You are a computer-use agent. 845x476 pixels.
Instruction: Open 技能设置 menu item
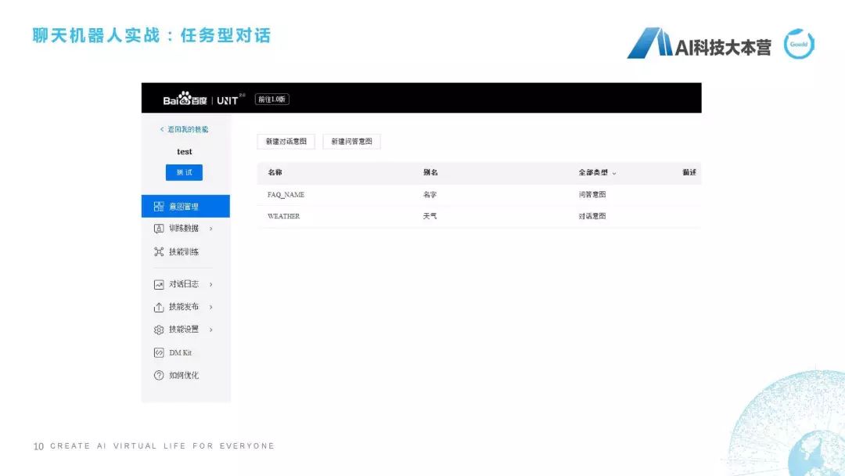(x=185, y=330)
